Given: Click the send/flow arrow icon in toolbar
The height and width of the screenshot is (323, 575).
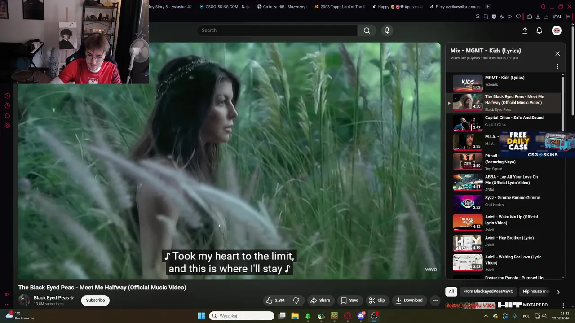Looking at the screenshot, I should [x=510, y=17].
